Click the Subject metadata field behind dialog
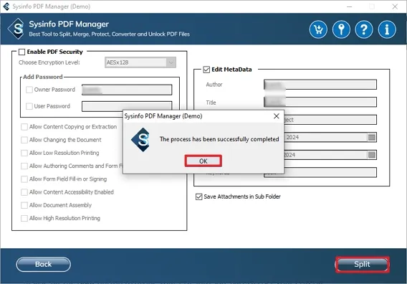Viewport: 407px width, 284px height. 330,120
